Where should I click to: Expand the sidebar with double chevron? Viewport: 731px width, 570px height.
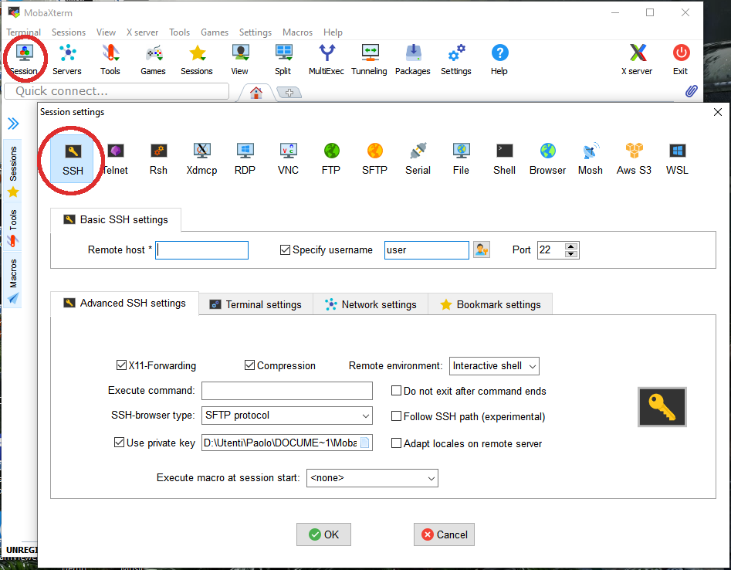coord(13,124)
